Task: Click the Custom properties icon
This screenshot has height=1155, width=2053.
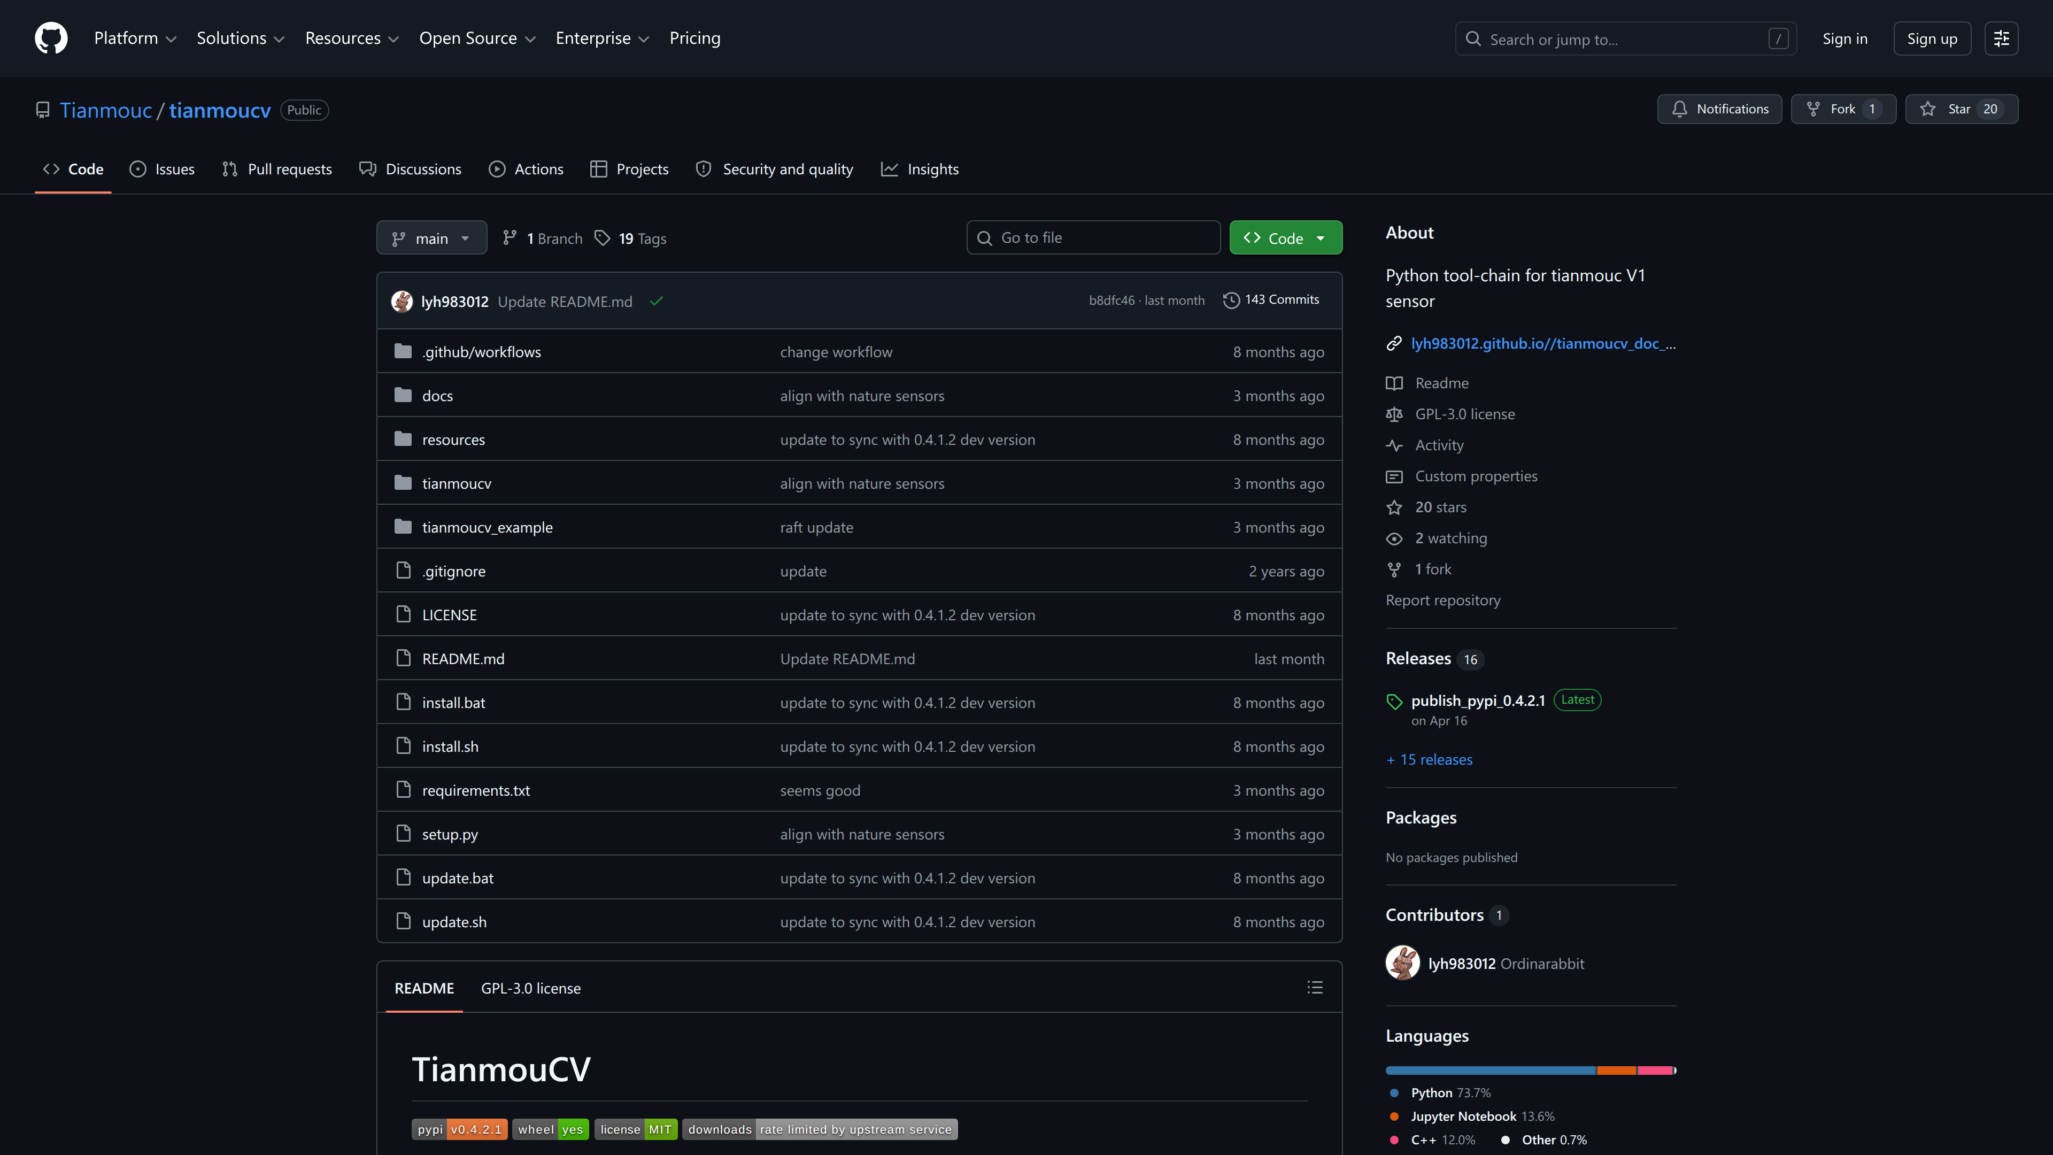Action: 1394,476
